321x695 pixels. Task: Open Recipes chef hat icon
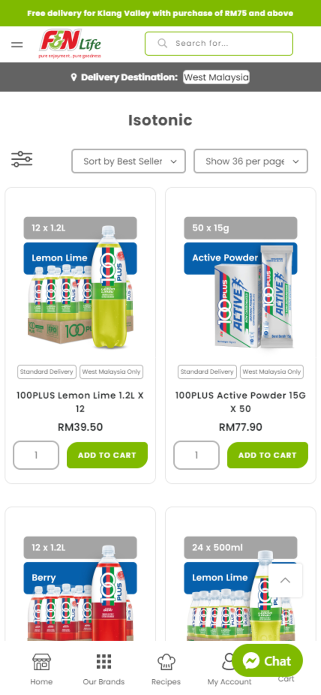pyautogui.click(x=166, y=662)
